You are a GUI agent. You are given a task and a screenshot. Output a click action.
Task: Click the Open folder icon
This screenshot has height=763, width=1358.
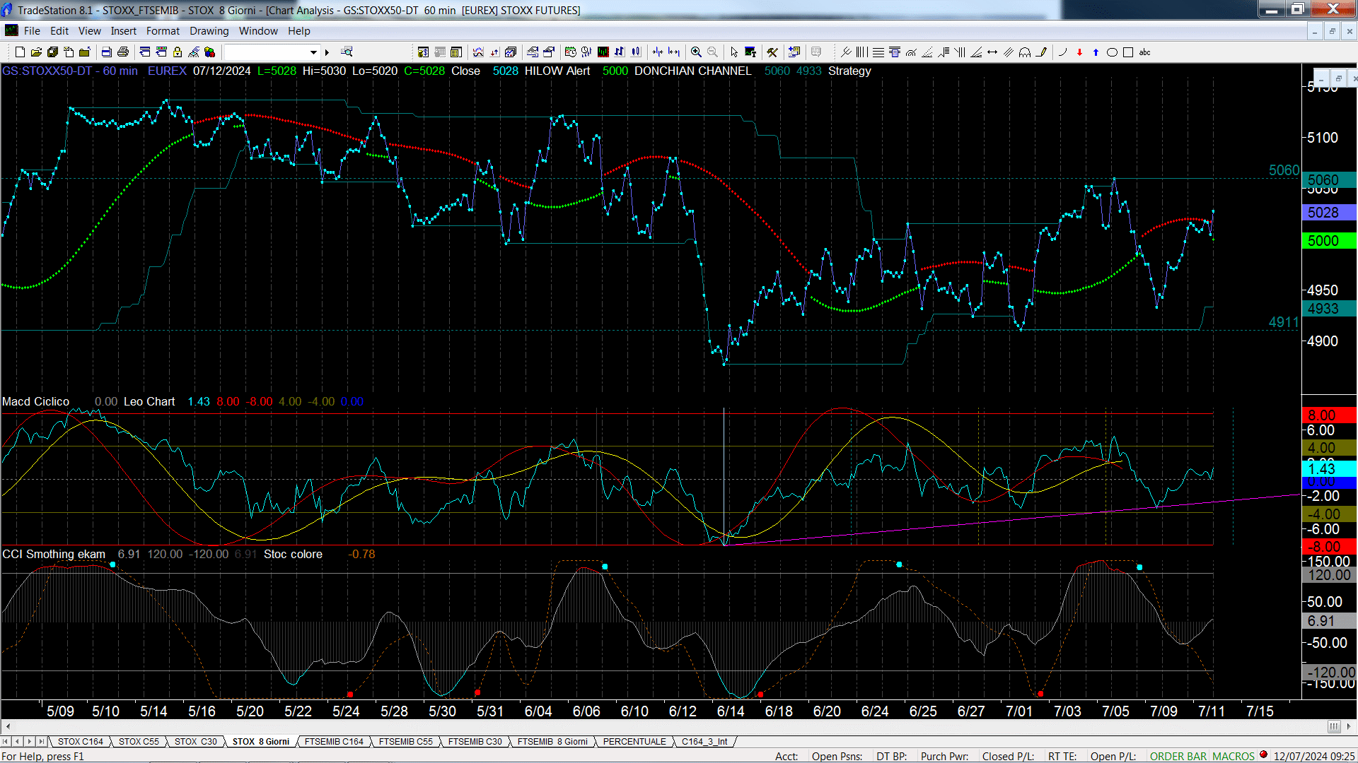tap(36, 52)
